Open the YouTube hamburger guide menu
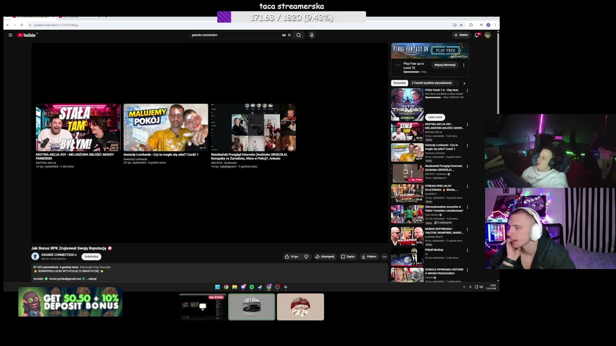The width and height of the screenshot is (616, 346). point(10,35)
